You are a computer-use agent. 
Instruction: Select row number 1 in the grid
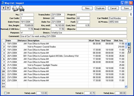pyautogui.click(x=4, y=44)
